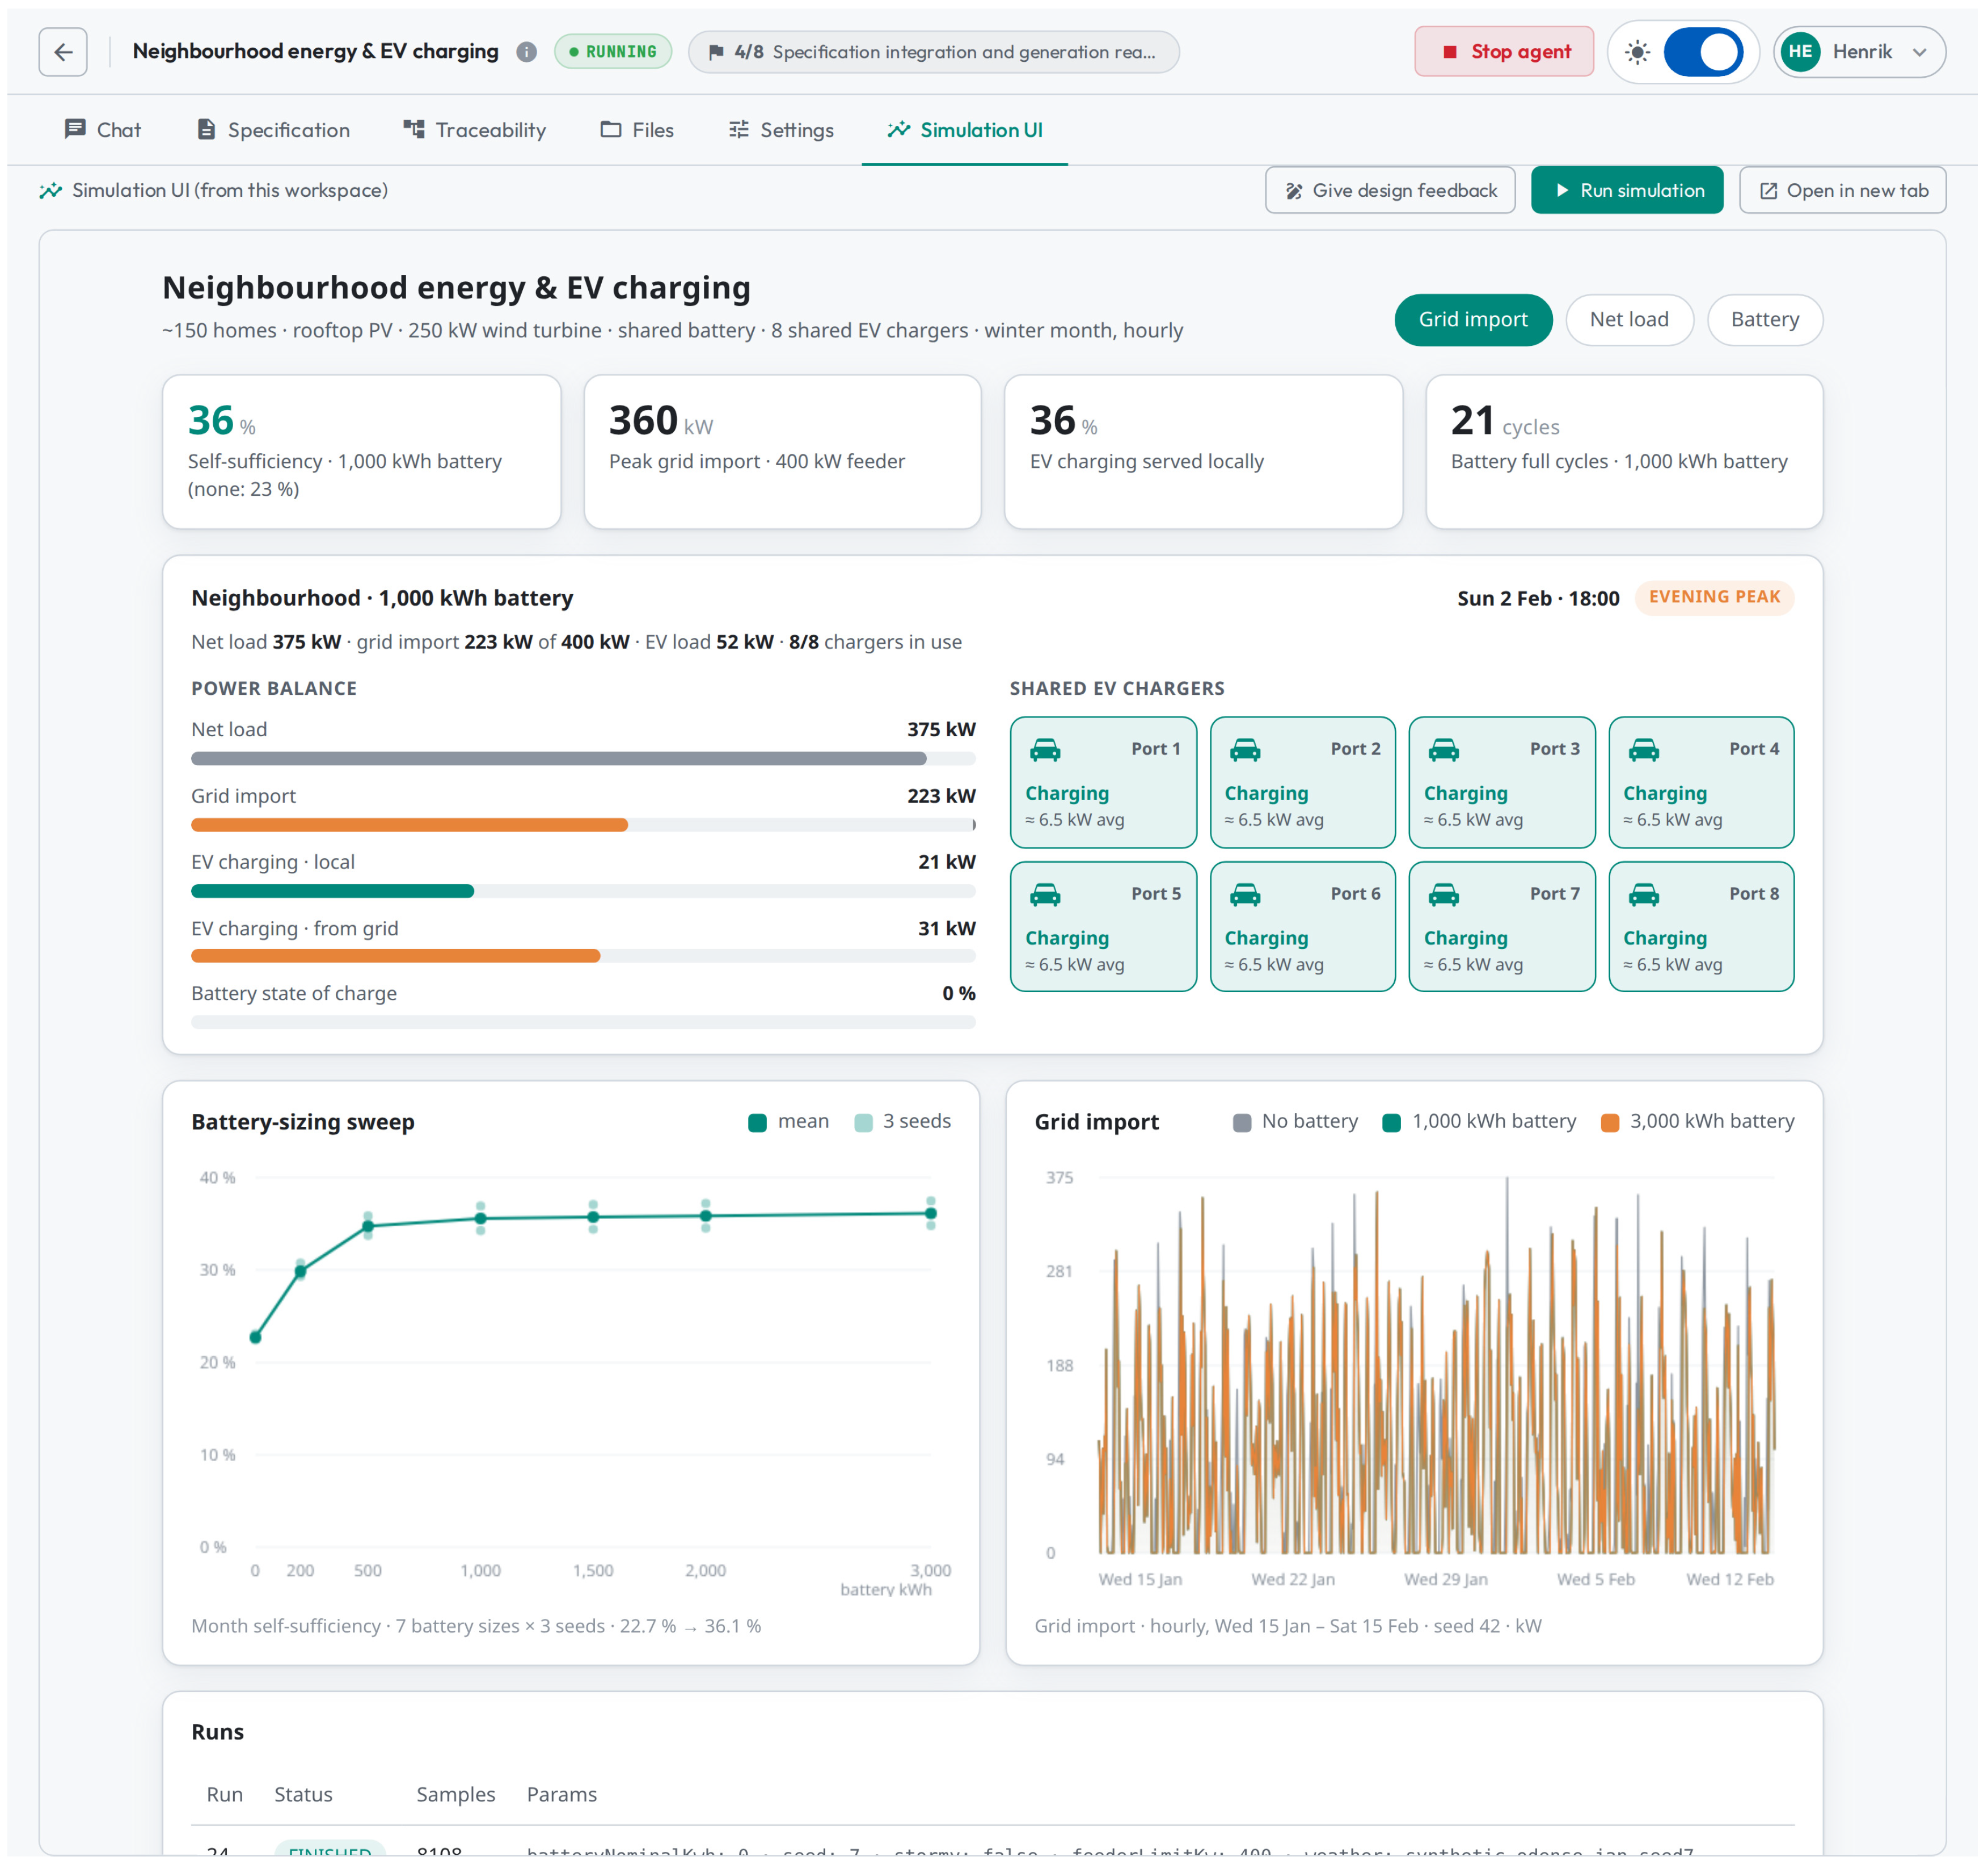Open the Traceability tab
The image size is (1988, 1865).
click(475, 130)
